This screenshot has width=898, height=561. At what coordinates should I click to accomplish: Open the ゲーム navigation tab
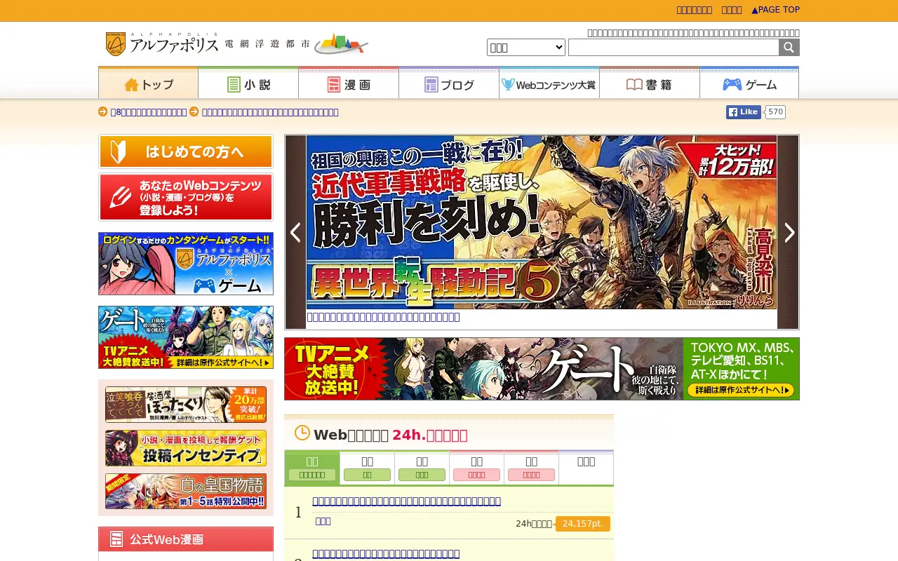pyautogui.click(x=749, y=83)
